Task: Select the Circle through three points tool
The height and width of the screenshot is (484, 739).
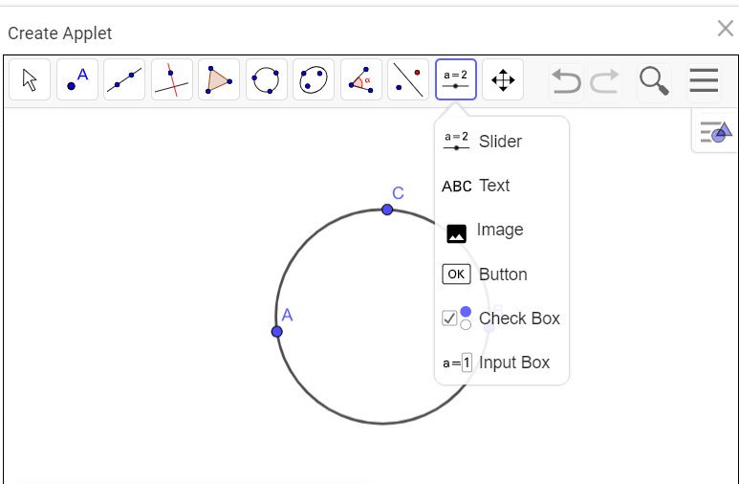Action: pos(267,79)
